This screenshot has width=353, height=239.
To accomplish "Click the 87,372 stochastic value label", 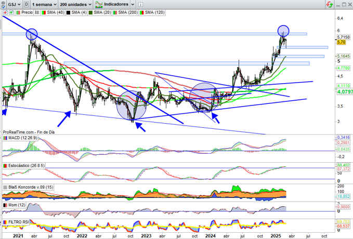I will pyautogui.click(x=344, y=169).
